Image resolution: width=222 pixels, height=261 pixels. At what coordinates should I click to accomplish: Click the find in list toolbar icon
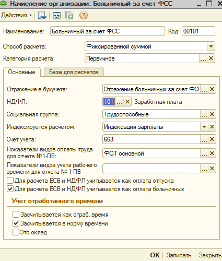[42, 16]
